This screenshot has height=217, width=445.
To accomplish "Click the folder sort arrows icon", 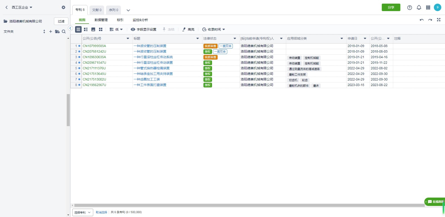I will (44, 32).
